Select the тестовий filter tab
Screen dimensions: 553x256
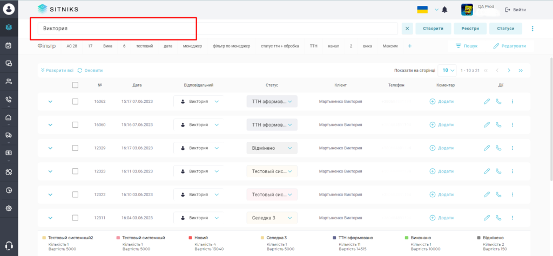145,46
